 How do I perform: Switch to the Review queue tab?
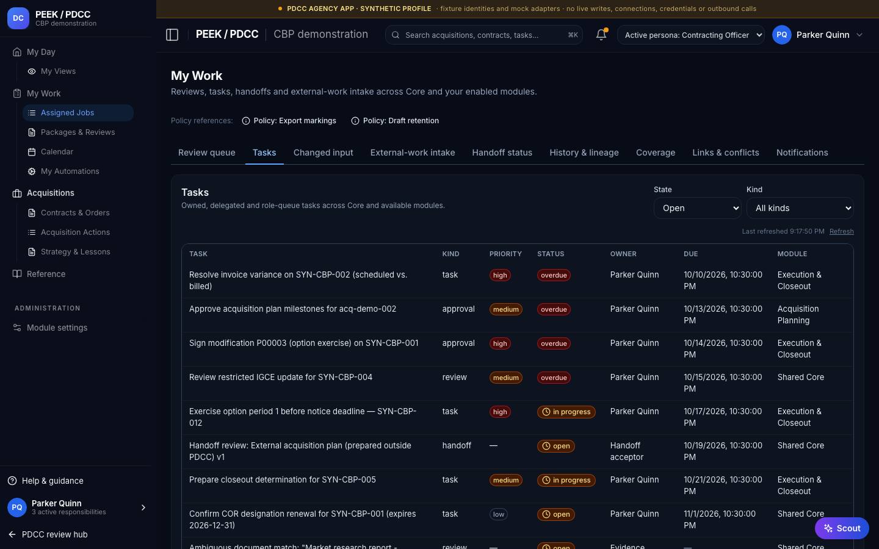click(207, 152)
